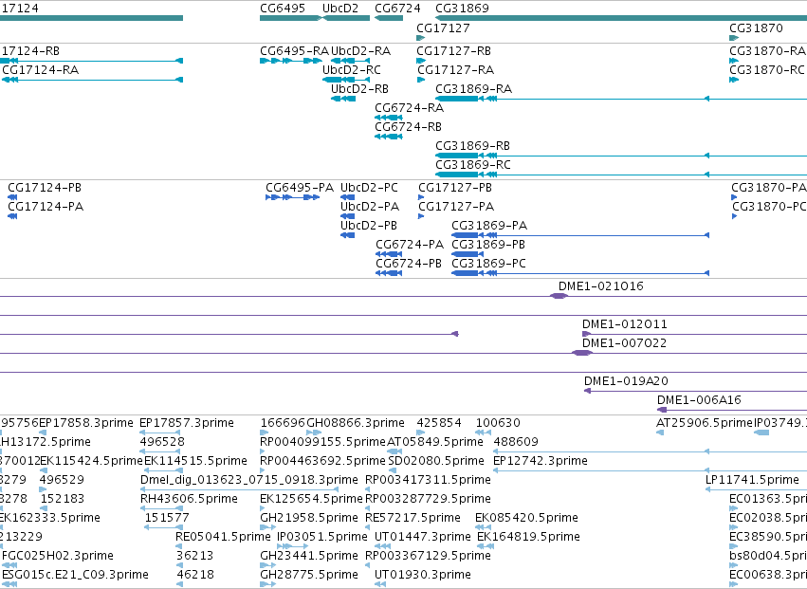807x589 pixels.
Task: Select transcript CG31869-RA
Action: (x=474, y=89)
